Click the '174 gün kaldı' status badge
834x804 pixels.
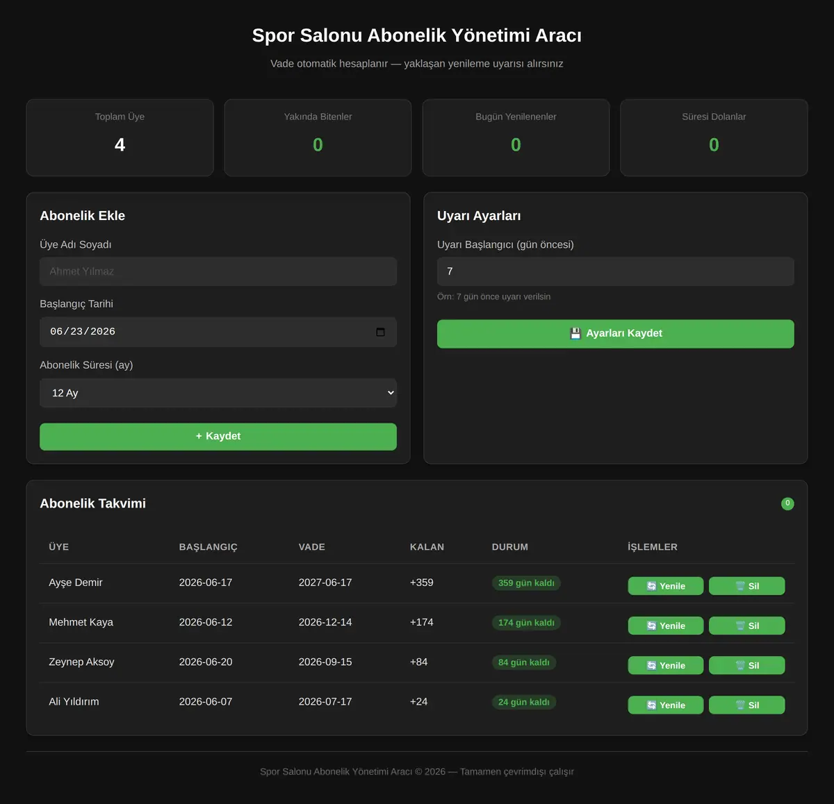point(526,623)
